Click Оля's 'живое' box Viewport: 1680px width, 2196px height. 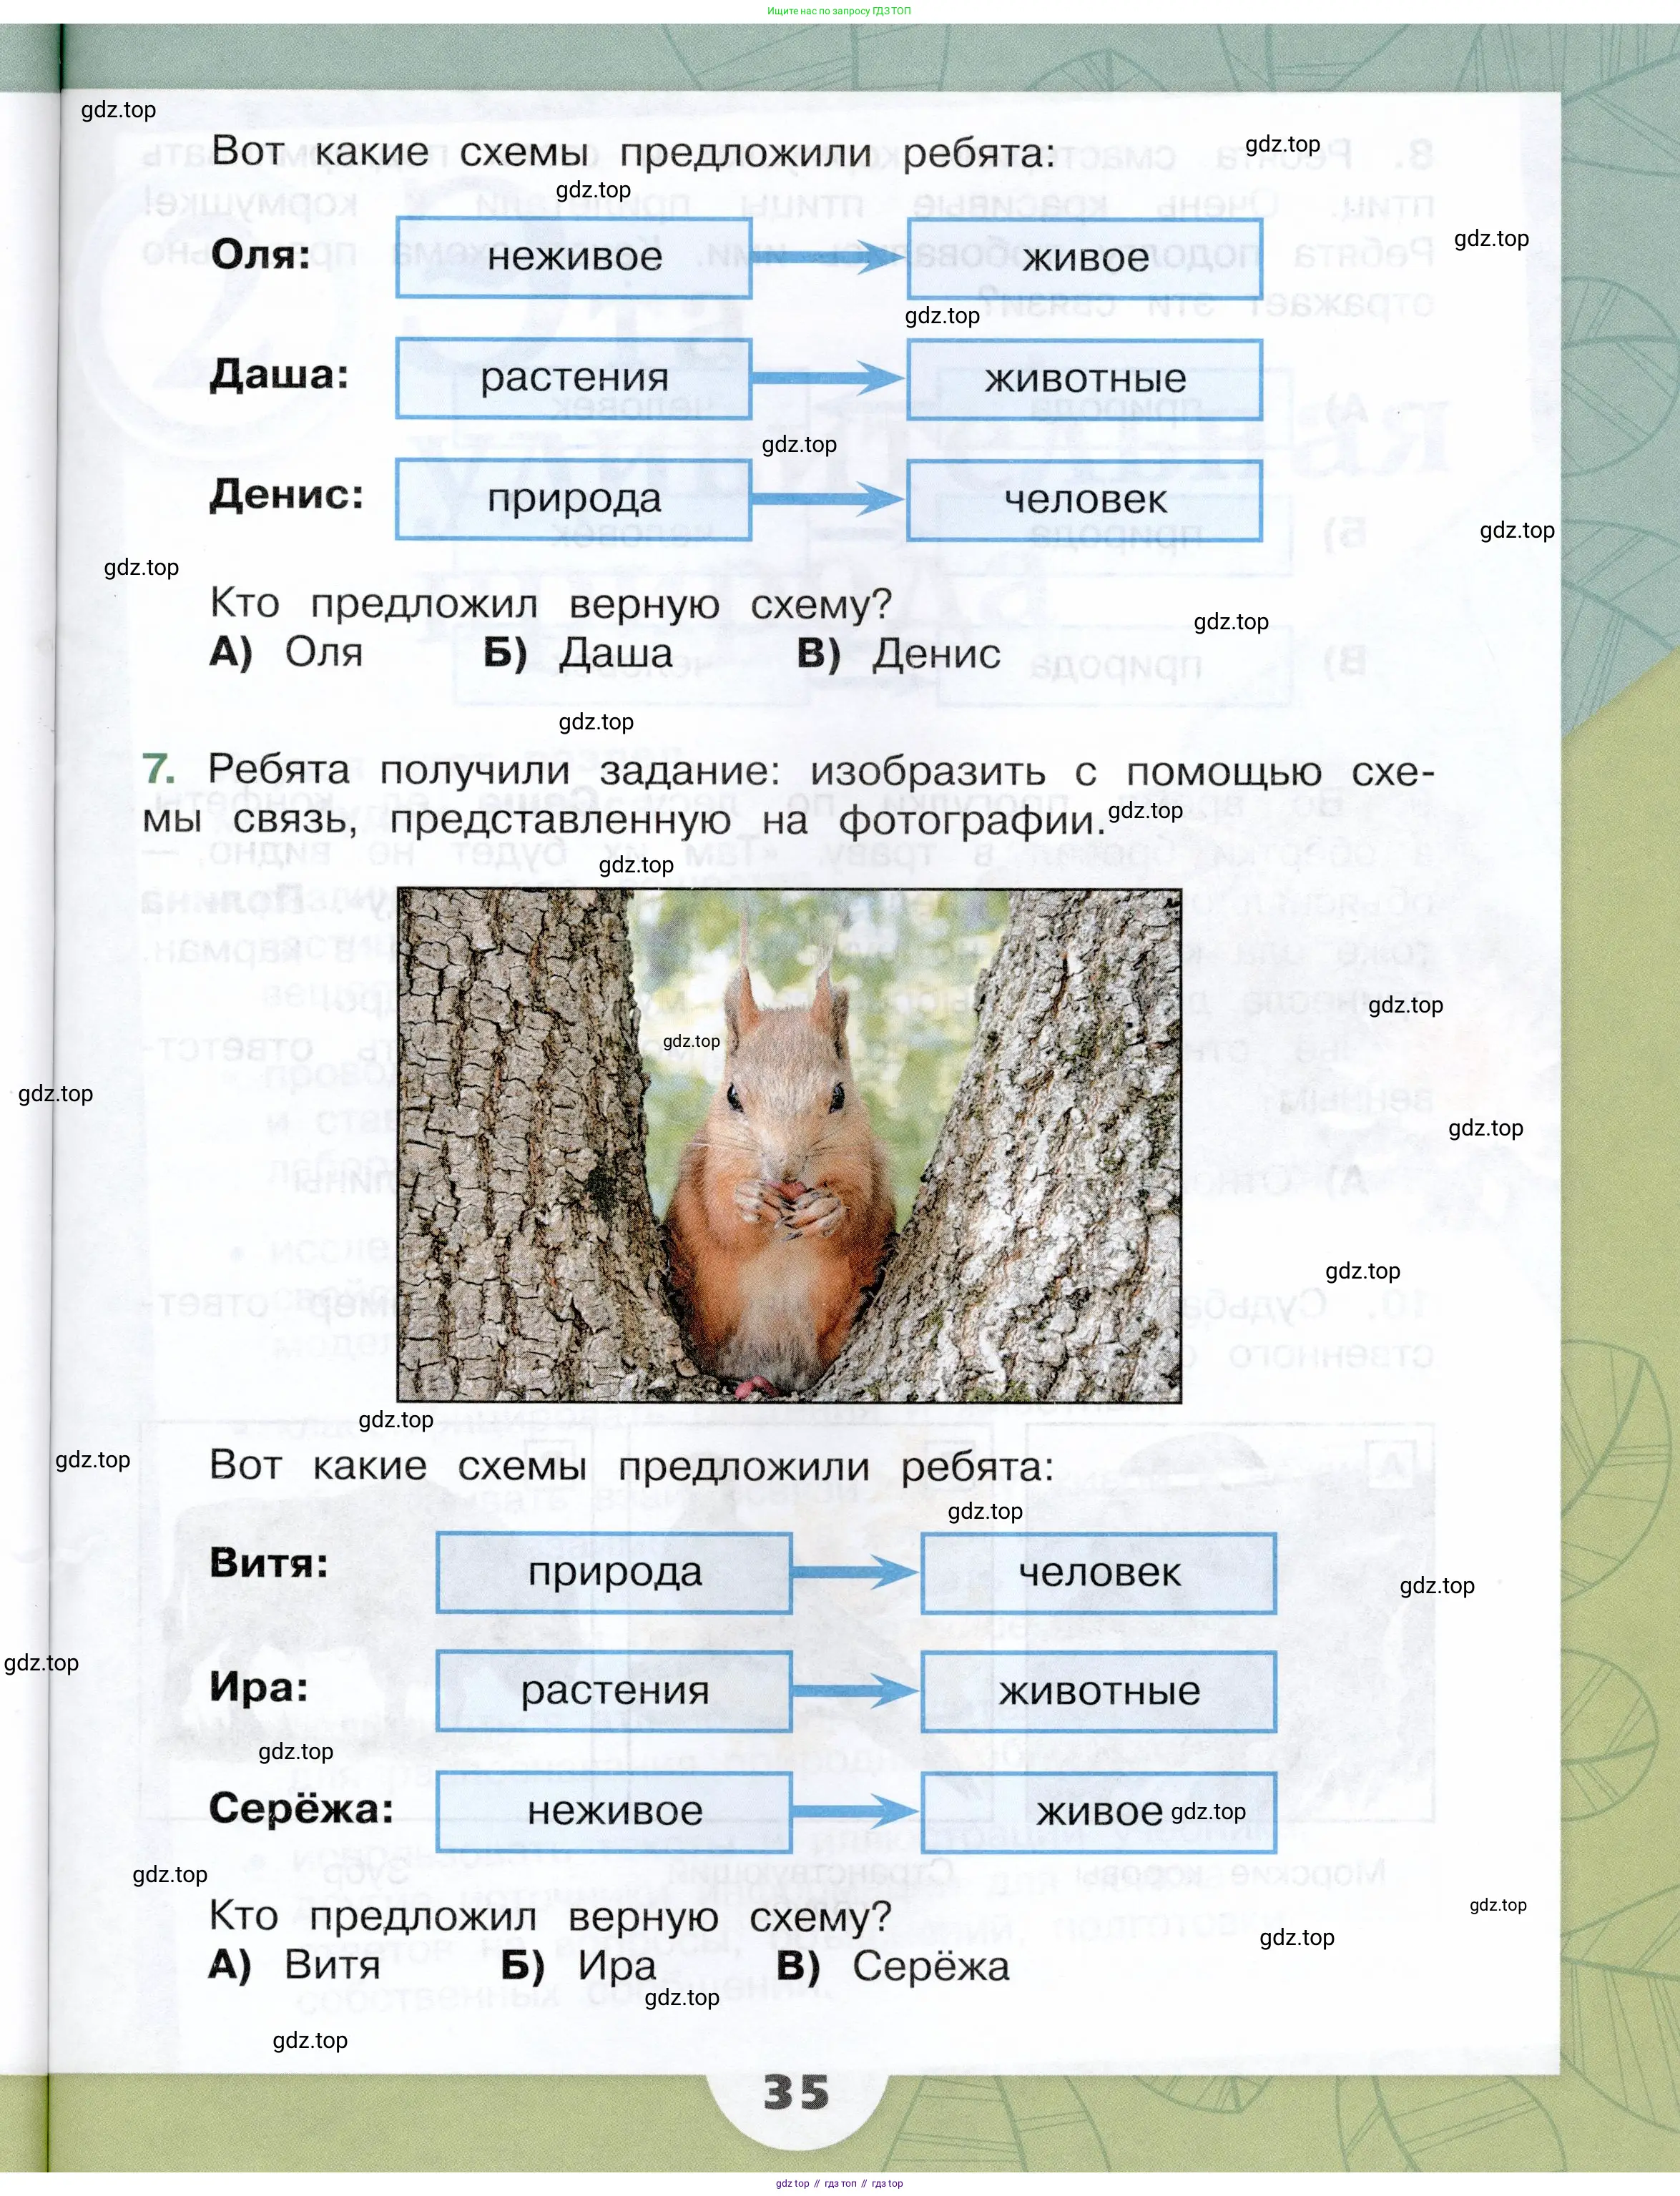[x=1084, y=259]
